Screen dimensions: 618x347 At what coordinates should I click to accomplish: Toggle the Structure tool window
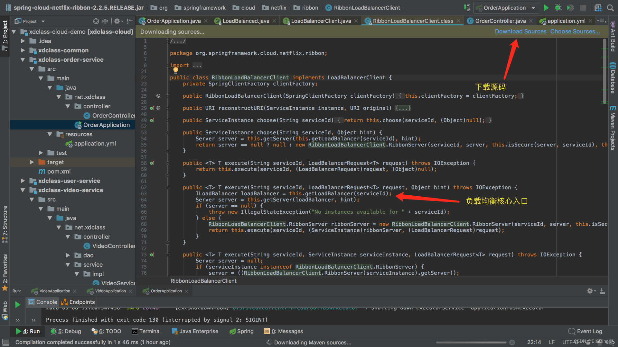[x=5, y=224]
